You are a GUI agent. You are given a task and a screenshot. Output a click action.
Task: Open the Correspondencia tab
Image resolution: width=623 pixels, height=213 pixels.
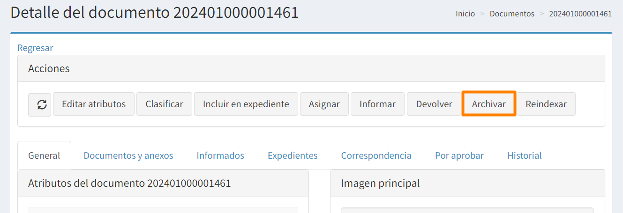pyautogui.click(x=376, y=155)
